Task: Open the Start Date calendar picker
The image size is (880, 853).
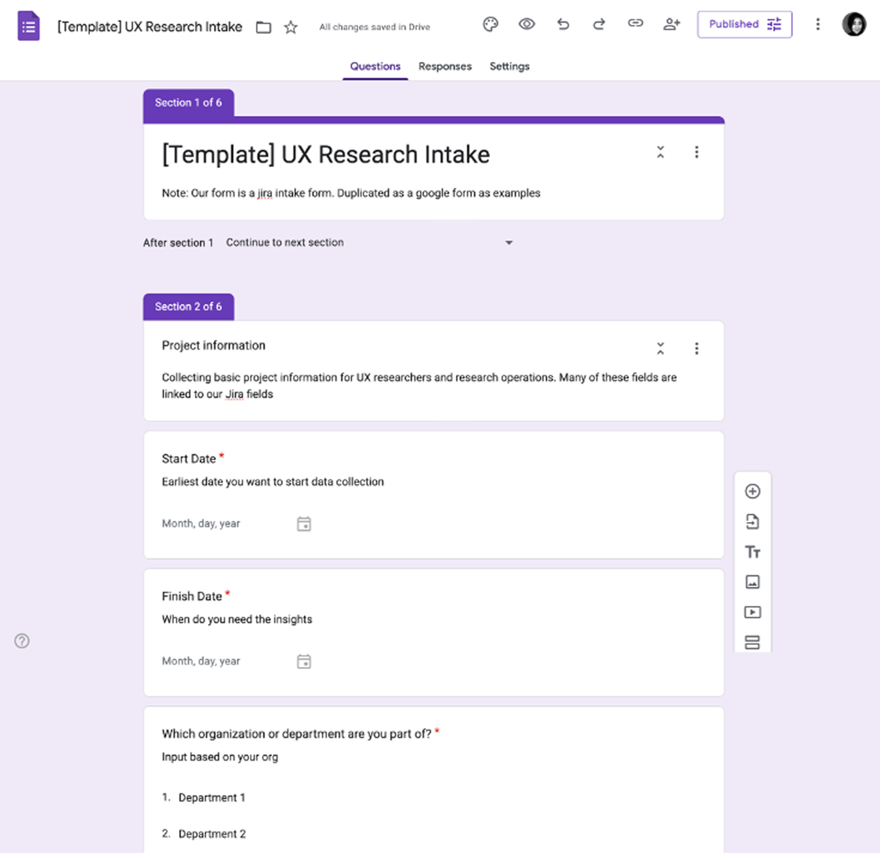Action: [x=304, y=524]
